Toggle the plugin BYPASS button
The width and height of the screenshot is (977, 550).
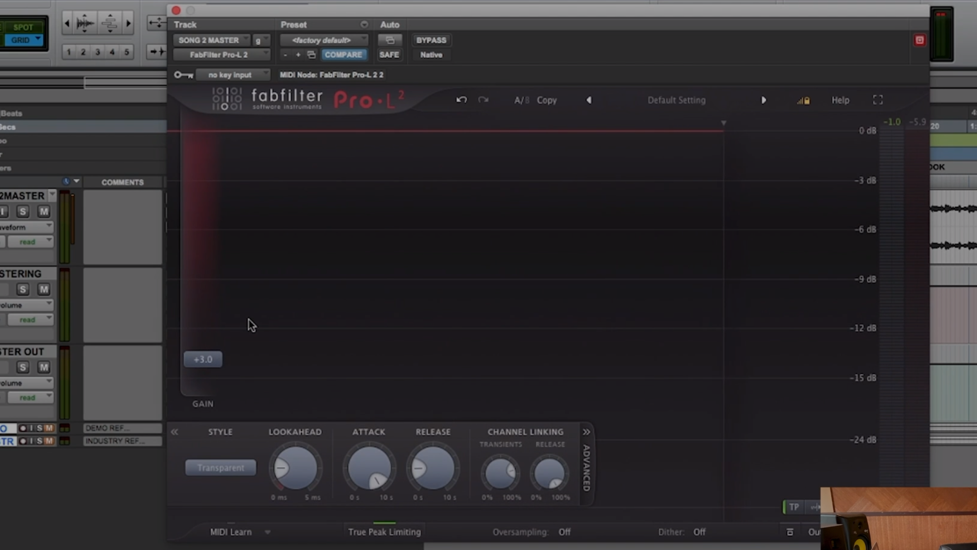(431, 40)
